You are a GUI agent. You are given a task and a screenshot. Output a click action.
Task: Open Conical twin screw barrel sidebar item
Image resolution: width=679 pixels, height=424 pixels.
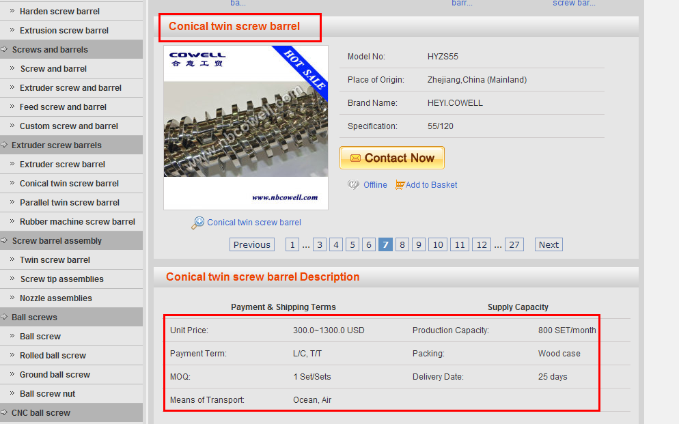click(x=69, y=184)
